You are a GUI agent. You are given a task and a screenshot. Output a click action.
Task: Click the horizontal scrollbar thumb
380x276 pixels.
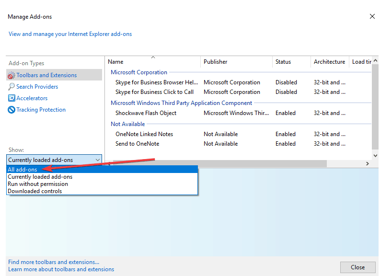pyautogui.click(x=220, y=163)
